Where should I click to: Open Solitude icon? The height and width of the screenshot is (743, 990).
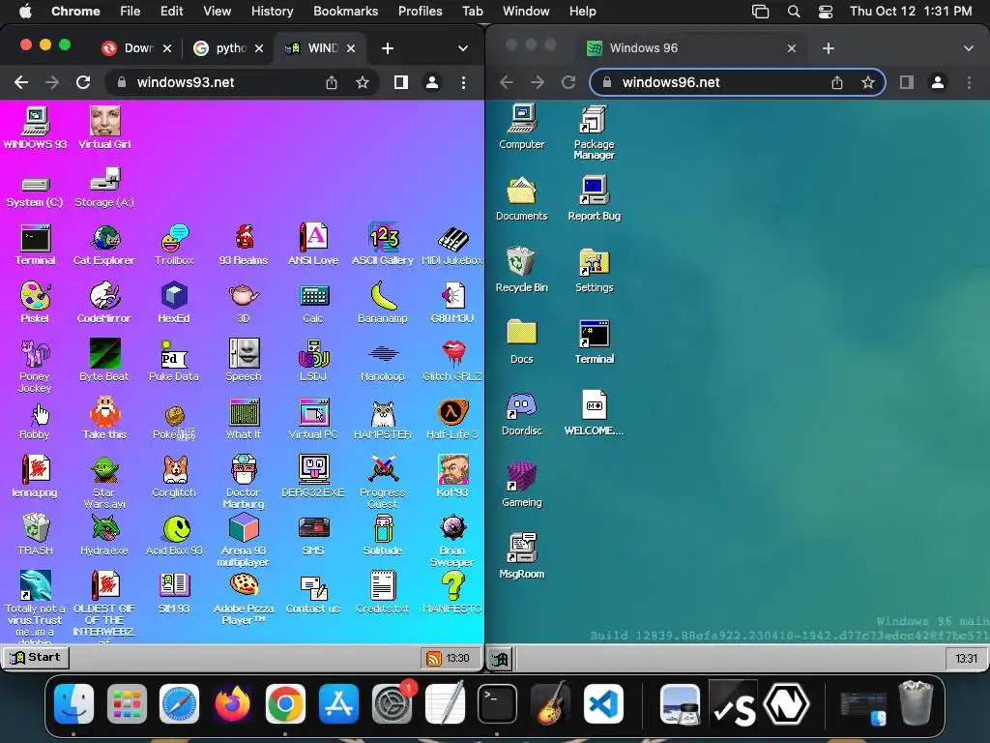click(383, 535)
